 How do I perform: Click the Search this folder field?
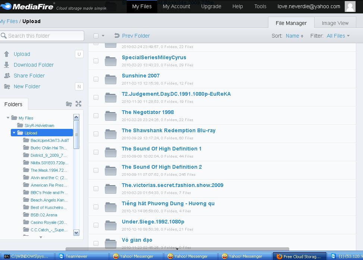coord(42,36)
